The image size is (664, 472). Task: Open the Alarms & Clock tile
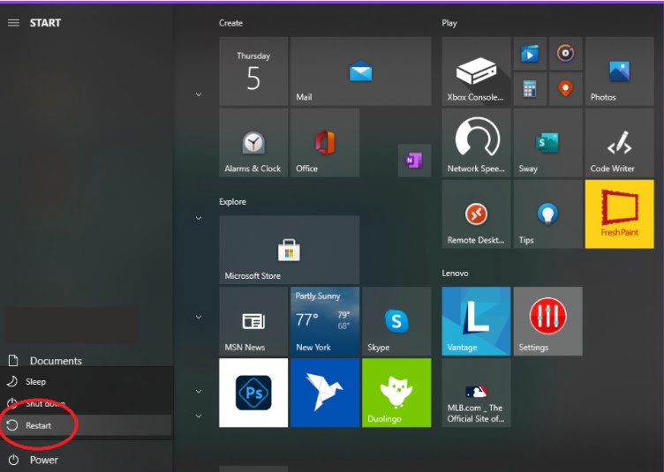253,143
